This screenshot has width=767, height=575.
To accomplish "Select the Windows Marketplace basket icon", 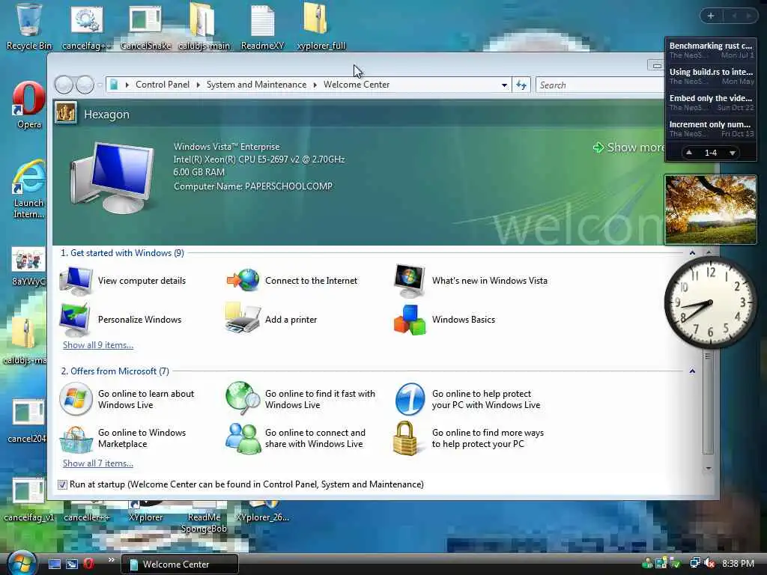I will point(76,439).
